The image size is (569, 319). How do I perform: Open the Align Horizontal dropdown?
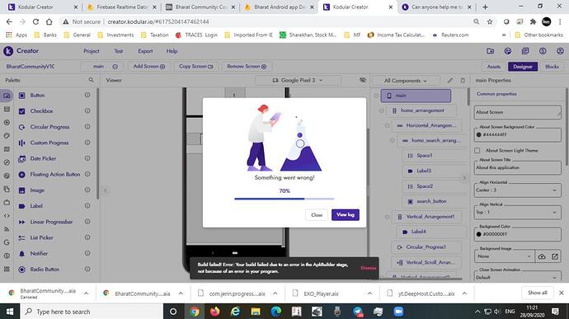tap(517, 190)
